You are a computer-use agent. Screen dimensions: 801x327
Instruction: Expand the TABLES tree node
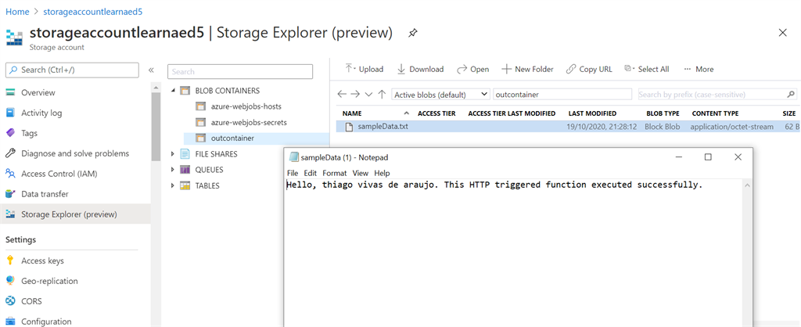[173, 185]
